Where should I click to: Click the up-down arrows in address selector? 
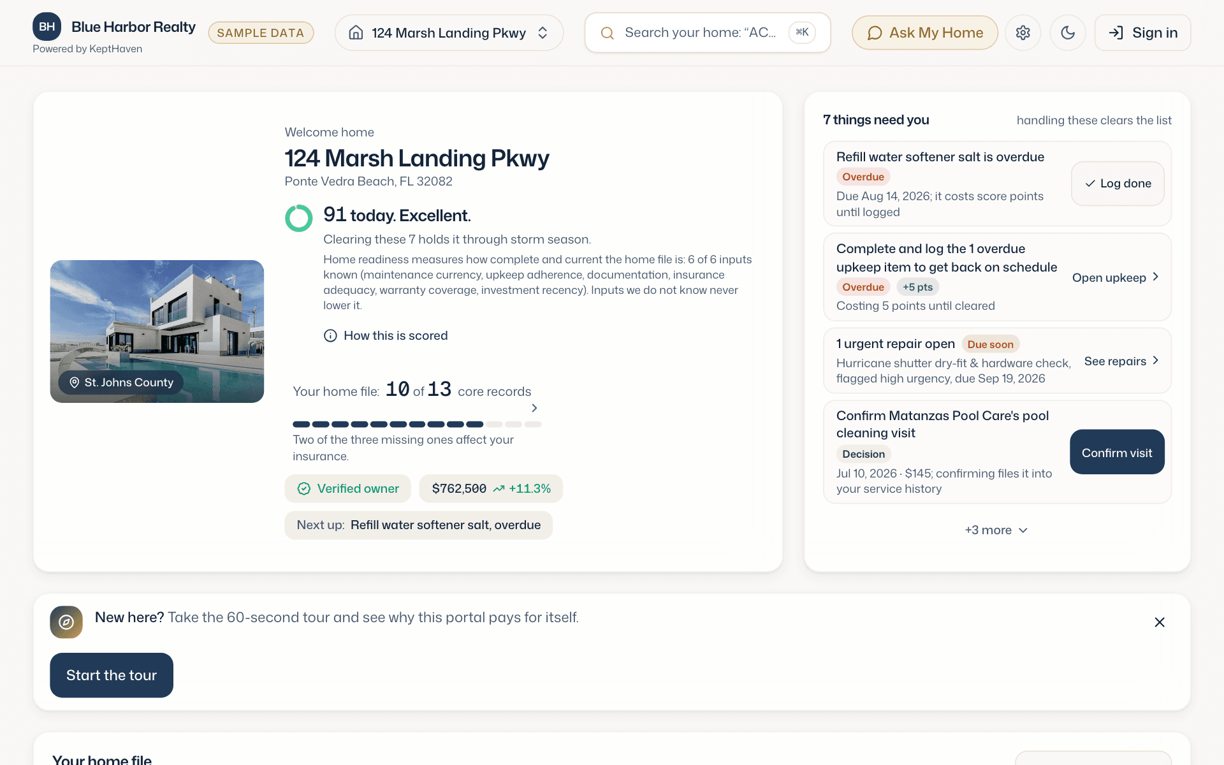543,33
